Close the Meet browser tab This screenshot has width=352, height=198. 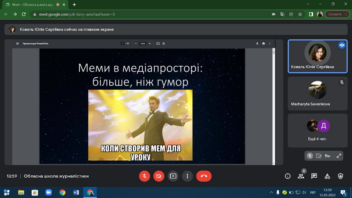[x=64, y=4]
